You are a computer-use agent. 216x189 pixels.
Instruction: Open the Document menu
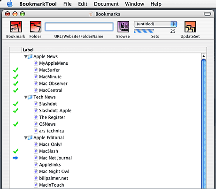106,4
